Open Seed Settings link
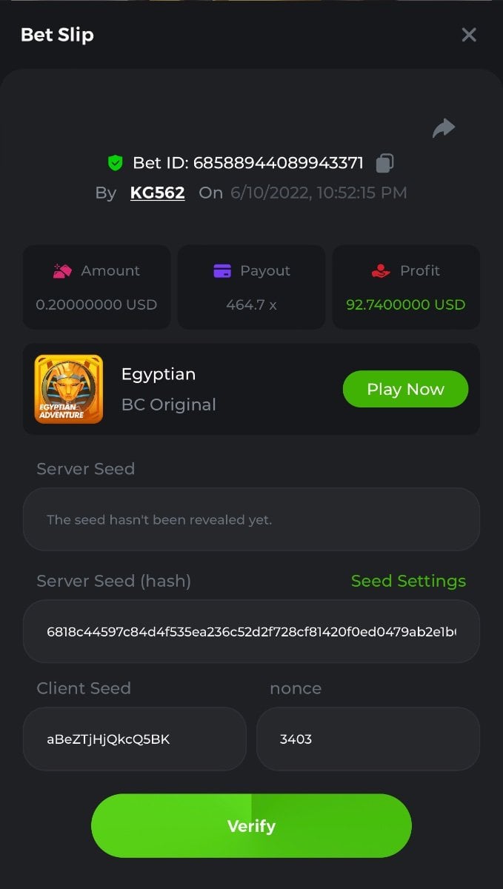Screen dimensions: 503x889 click(x=408, y=581)
